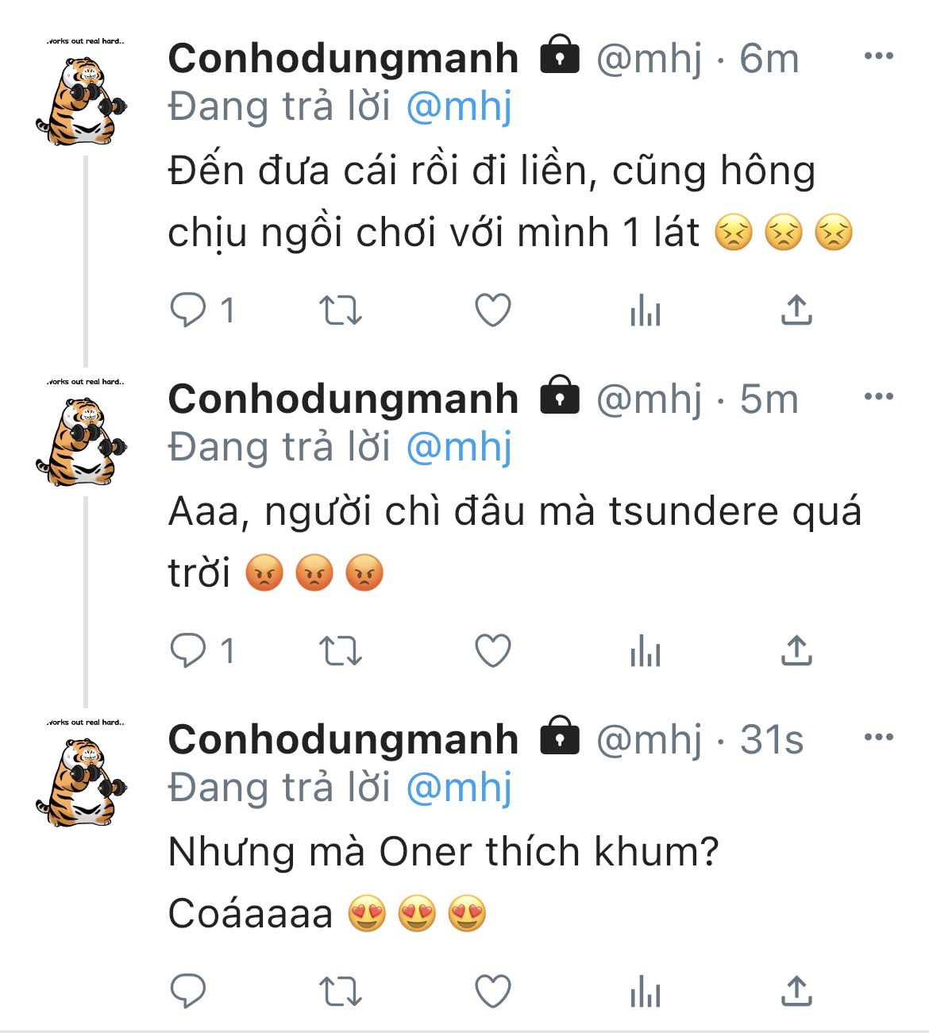Viewport: 929px width, 1033px height.
Task: View analytics of the tsundere tweet
Action: click(645, 651)
